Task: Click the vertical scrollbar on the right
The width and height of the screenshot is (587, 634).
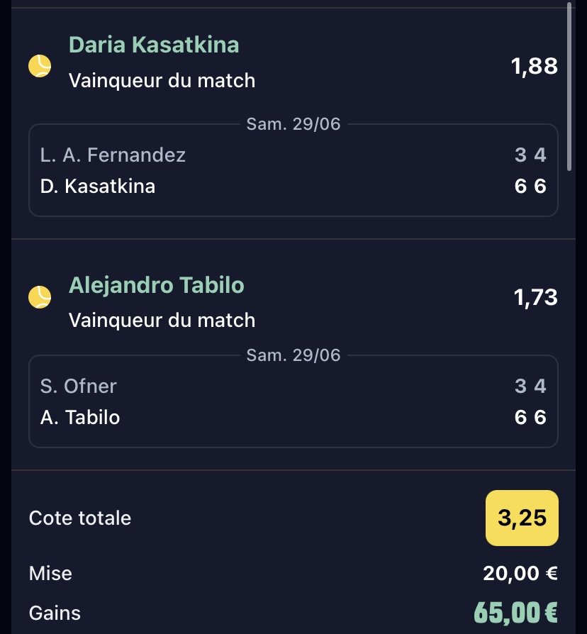Action: (569, 87)
